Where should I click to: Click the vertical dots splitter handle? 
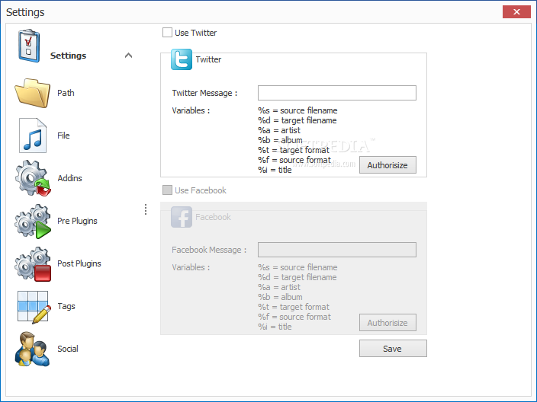coord(146,209)
